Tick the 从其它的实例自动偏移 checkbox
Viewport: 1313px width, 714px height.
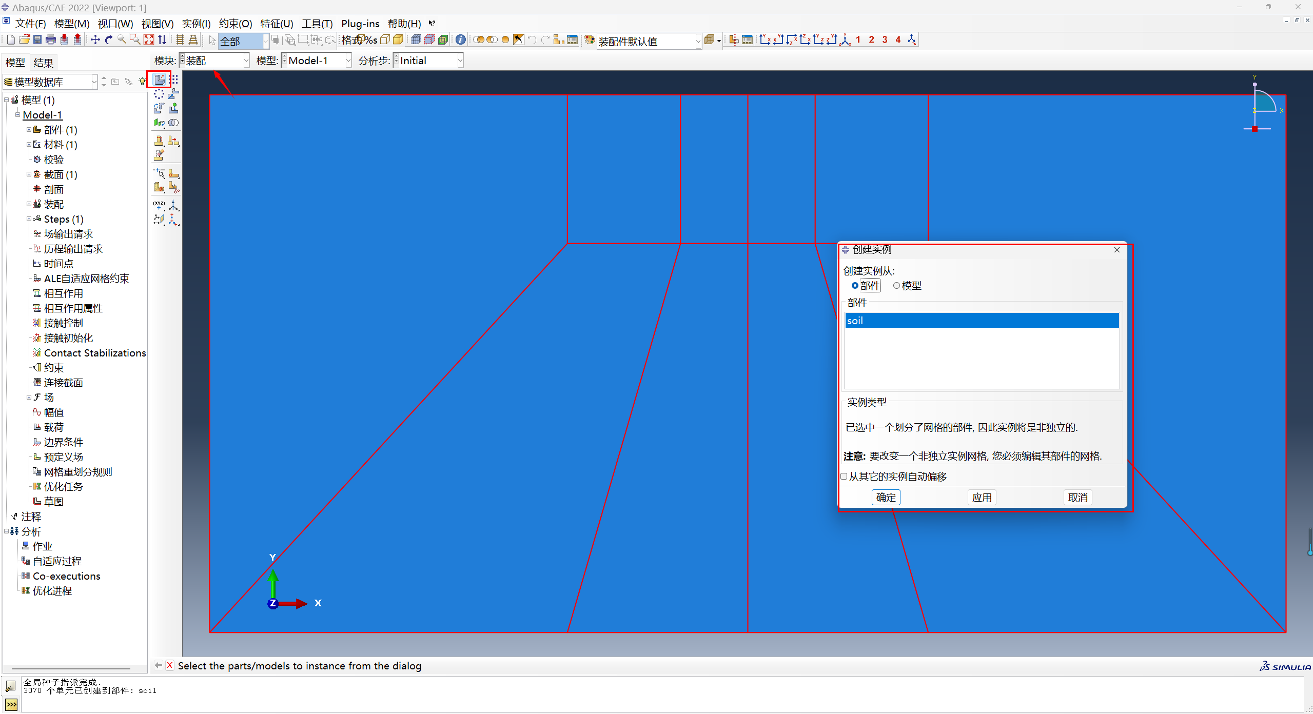844,477
